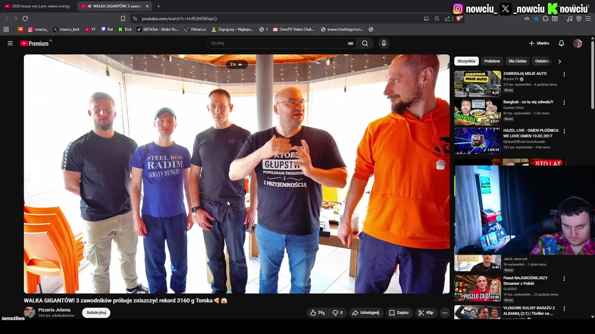
Task: Open the last globe bookmark icon
Action: point(371,29)
